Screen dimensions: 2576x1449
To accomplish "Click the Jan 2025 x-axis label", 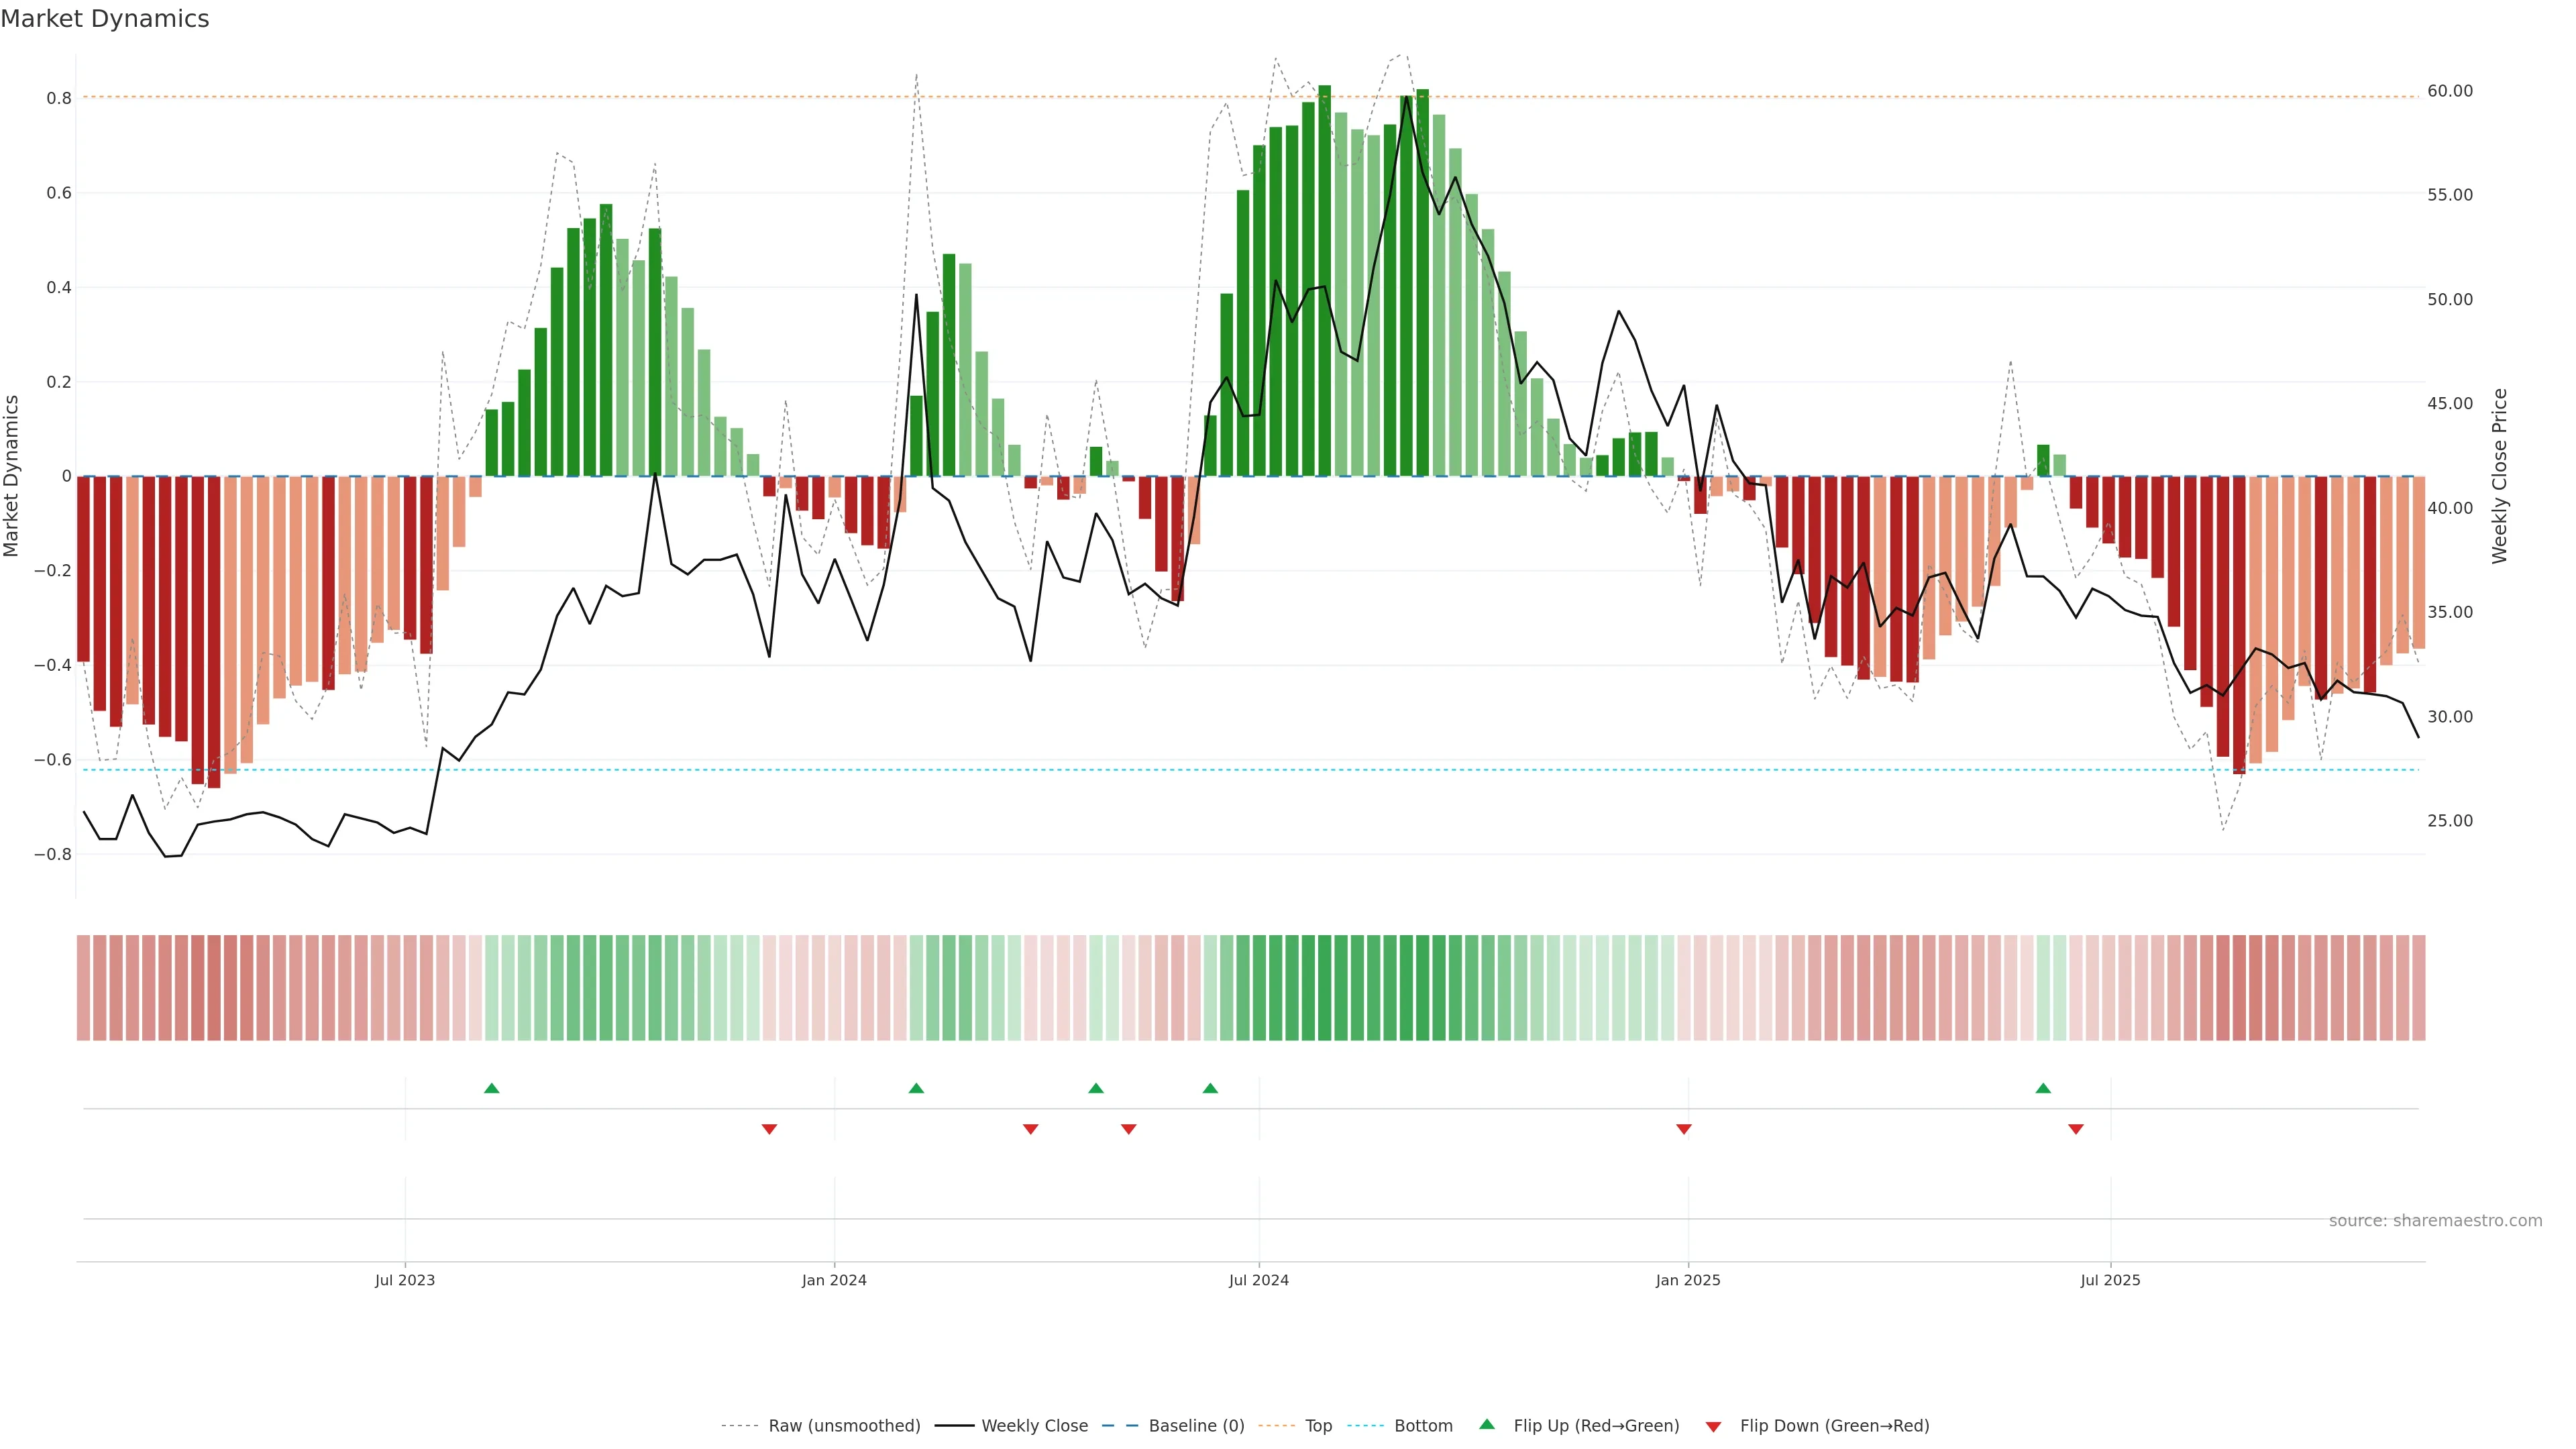I will click(1688, 1280).
